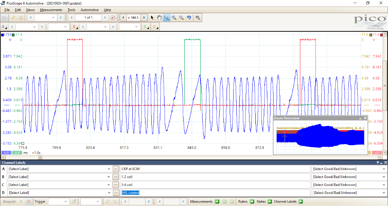The image size is (388, 206).
Task: Click the ellipsis button in channel B row
Action: [116, 177]
